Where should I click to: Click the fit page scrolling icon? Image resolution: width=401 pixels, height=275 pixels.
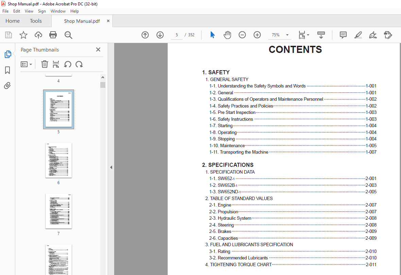point(302,35)
